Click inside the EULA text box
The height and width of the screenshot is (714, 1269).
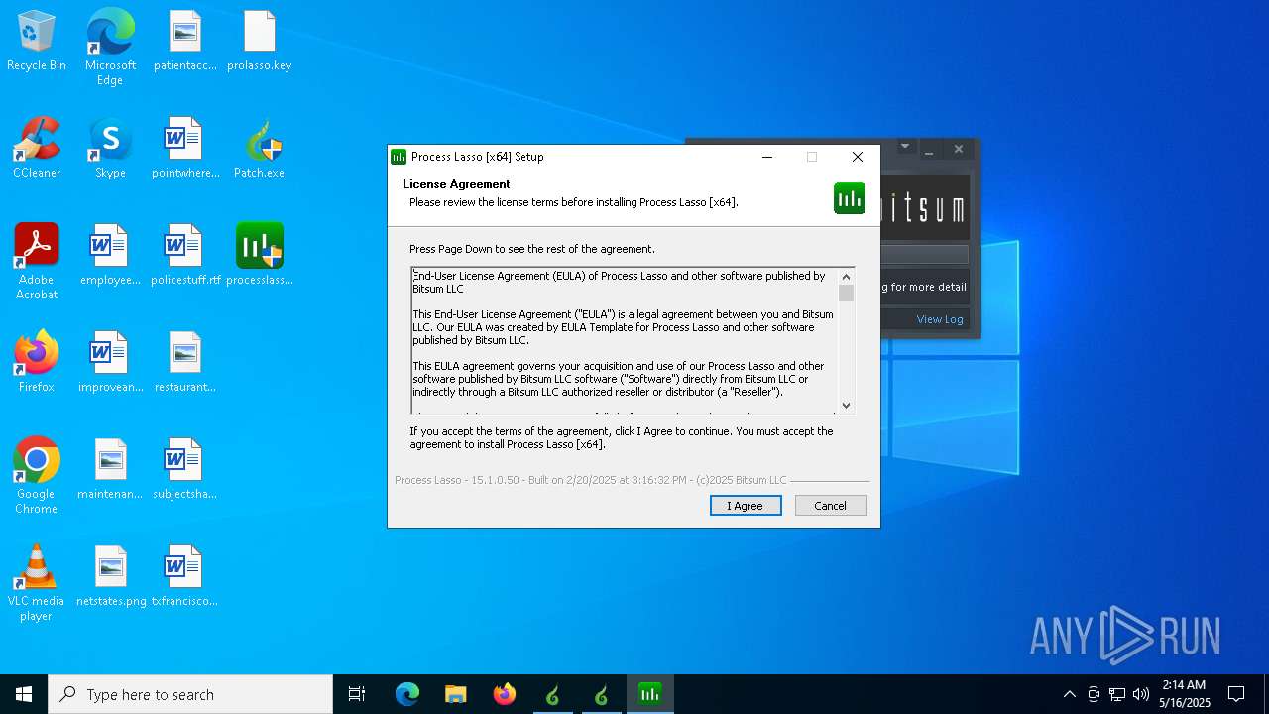[x=625, y=340]
